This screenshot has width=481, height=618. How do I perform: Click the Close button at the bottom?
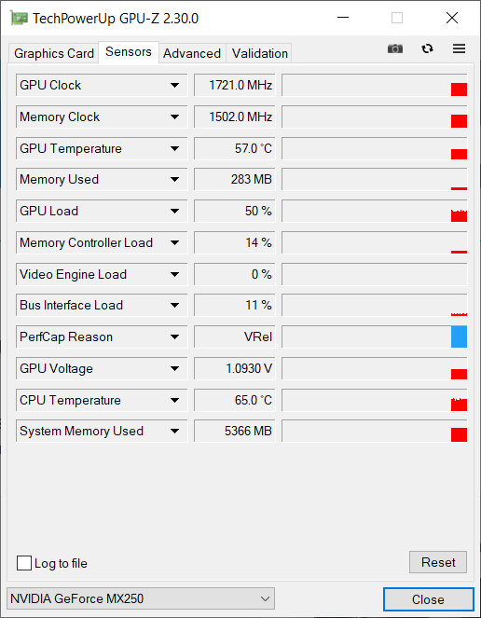[428, 599]
